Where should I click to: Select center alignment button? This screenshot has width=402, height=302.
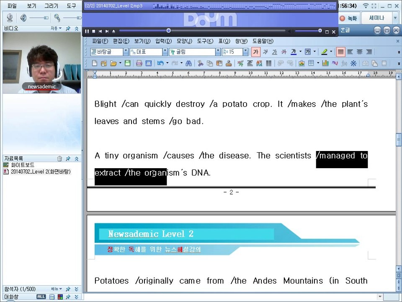(359, 52)
